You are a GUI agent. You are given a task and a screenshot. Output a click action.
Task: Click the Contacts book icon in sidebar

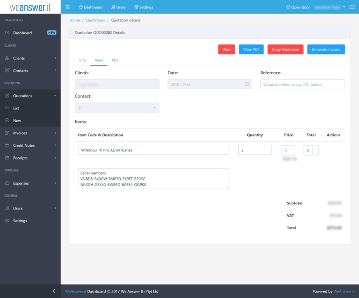pos(7,71)
